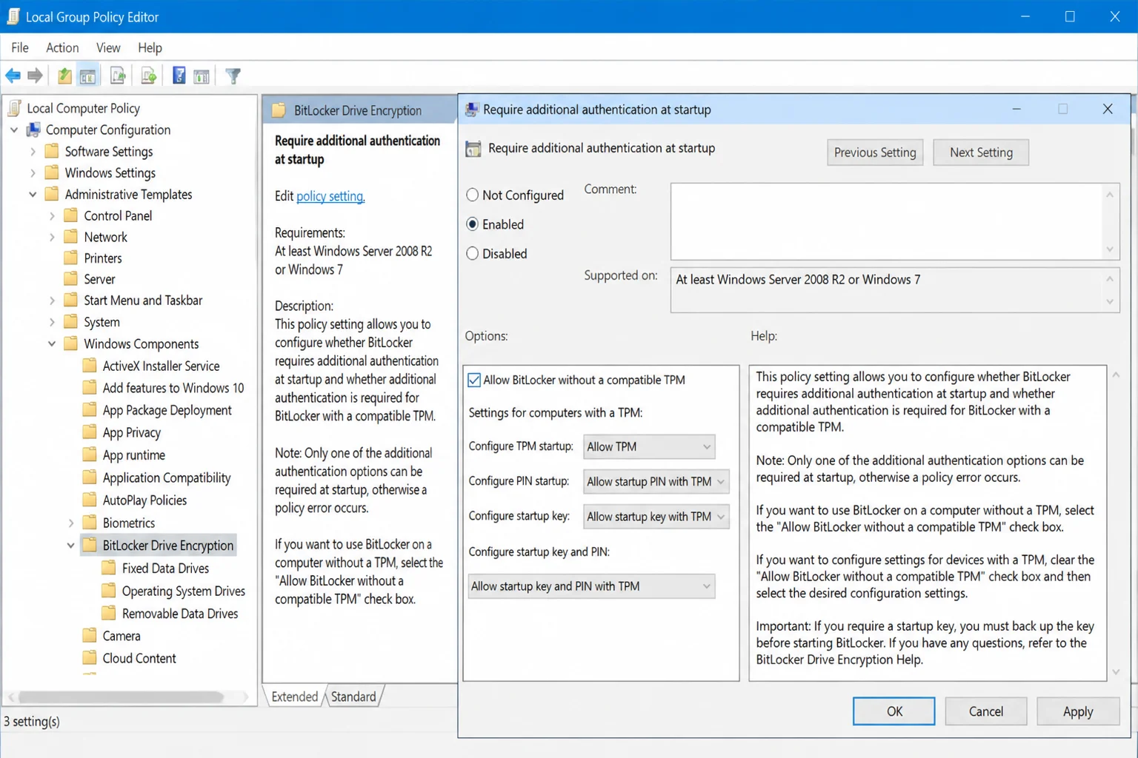The width and height of the screenshot is (1138, 758).
Task: Click the Cloud Content folder icon
Action: click(x=90, y=658)
